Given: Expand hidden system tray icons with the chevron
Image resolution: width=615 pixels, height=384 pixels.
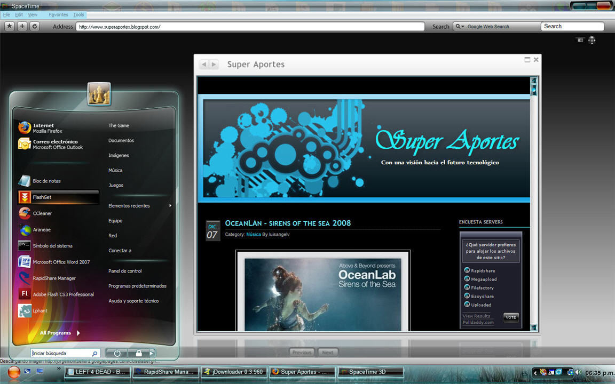Looking at the screenshot, I should (535, 373).
